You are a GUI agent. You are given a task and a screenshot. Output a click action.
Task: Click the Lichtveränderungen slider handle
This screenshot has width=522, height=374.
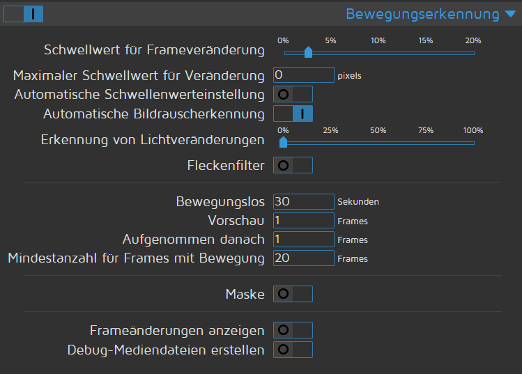(x=283, y=142)
